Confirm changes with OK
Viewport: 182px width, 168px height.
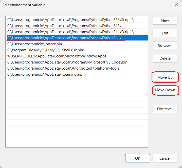tap(138, 158)
